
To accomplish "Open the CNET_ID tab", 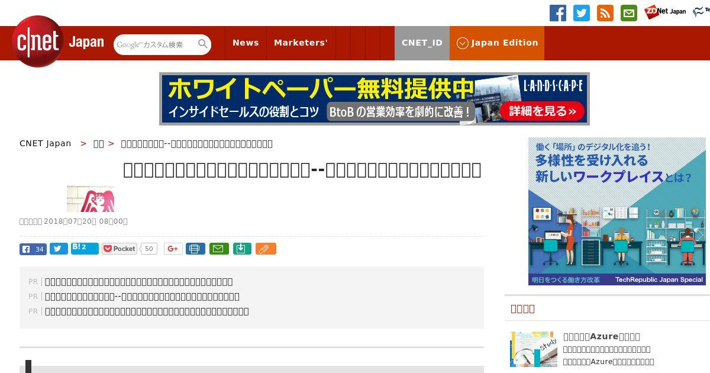I will pyautogui.click(x=422, y=43).
